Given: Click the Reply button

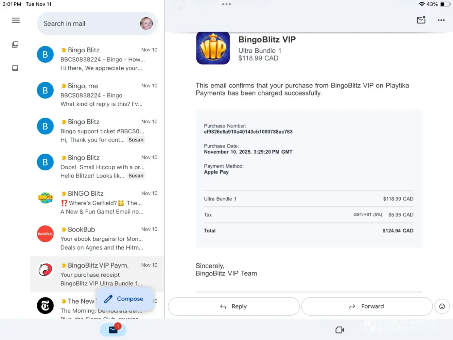Looking at the screenshot, I should (x=233, y=306).
